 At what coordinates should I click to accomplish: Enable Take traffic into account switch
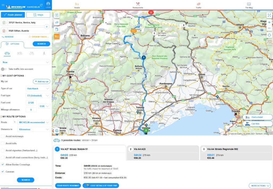tap(4, 69)
